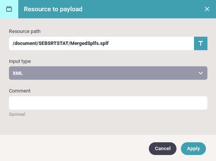Viewport: 216px width, 161px height.
Task: Click the Optional hint below the Comment field
Action: [x=17, y=114]
